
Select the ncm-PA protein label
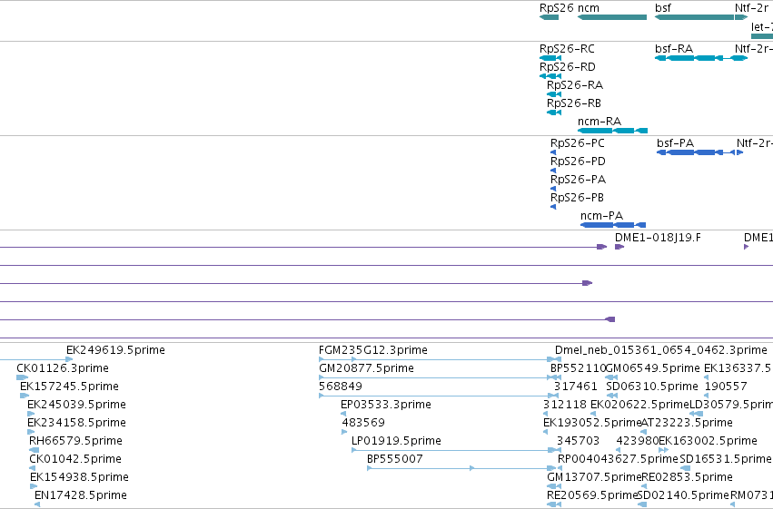click(601, 216)
